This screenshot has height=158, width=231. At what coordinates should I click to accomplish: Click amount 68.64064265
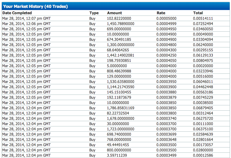(118, 50)
